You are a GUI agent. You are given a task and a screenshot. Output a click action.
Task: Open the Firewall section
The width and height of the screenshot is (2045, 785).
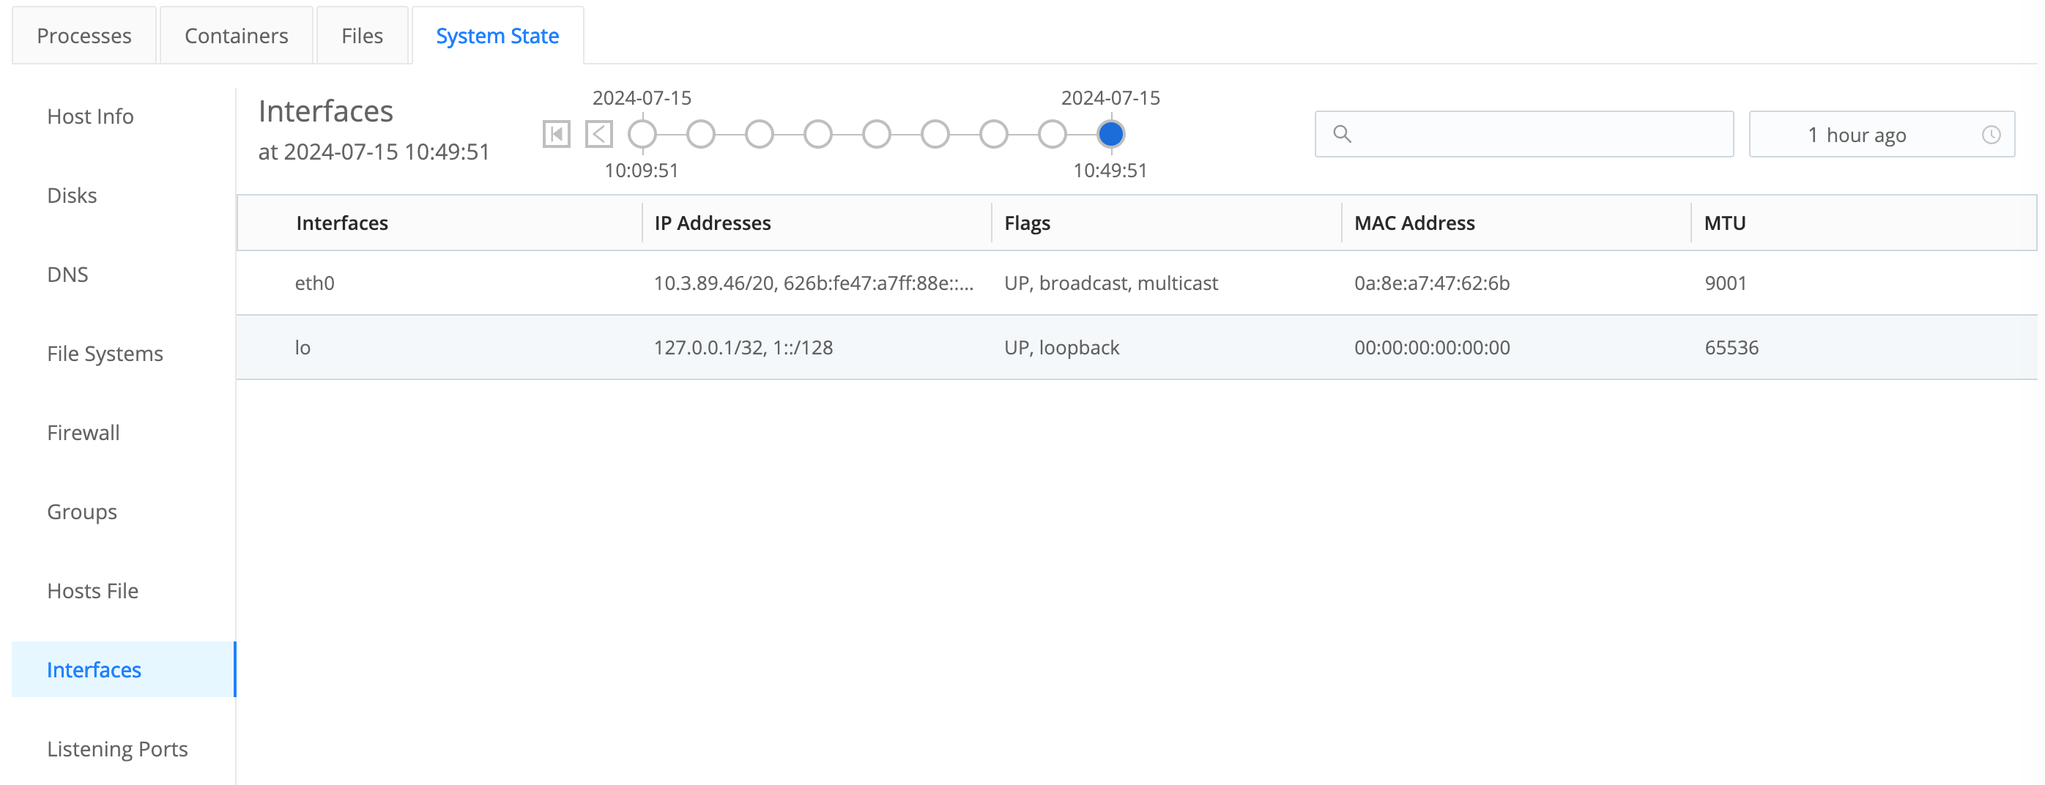pyautogui.click(x=83, y=432)
